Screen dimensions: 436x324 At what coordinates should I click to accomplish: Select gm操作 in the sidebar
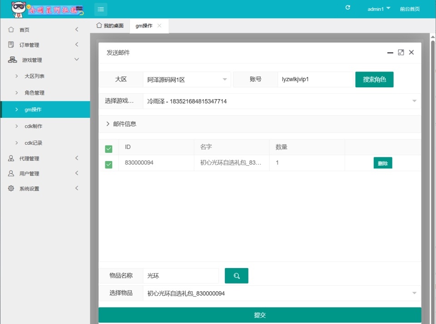click(45, 110)
